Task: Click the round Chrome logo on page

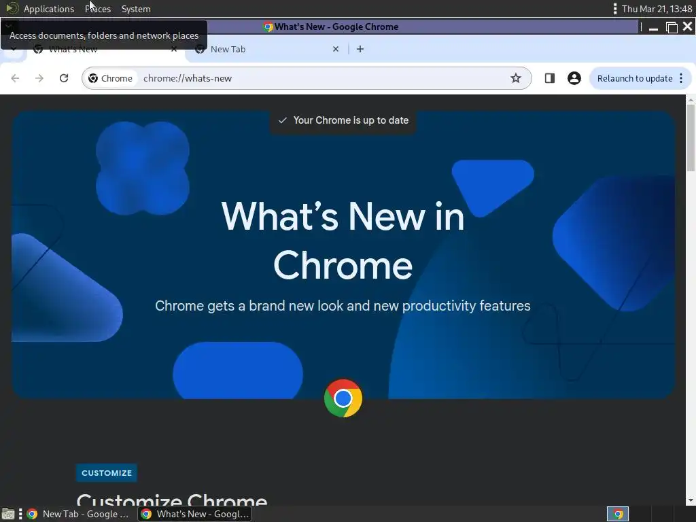Action: [x=343, y=398]
